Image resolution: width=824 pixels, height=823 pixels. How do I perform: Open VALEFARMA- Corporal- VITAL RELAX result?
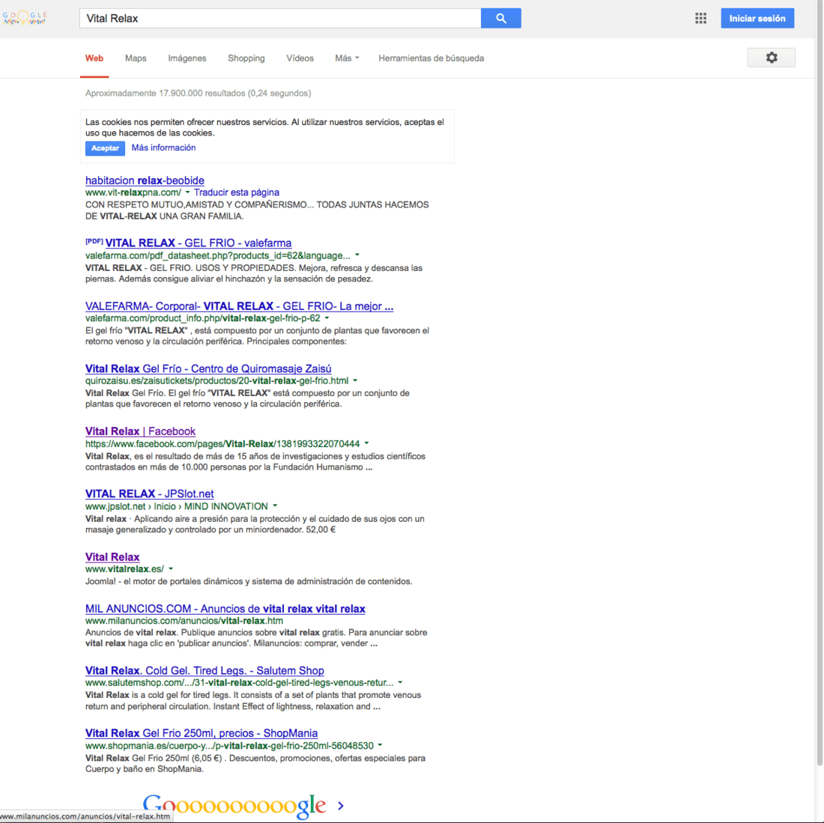239,306
